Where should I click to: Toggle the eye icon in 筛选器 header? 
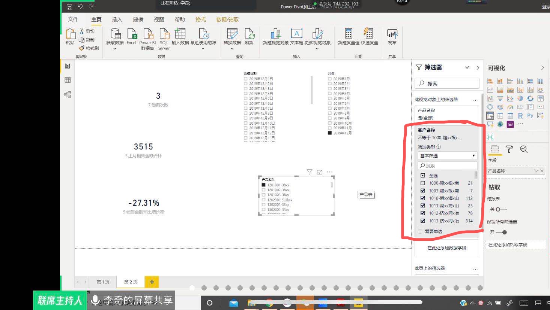tap(467, 67)
